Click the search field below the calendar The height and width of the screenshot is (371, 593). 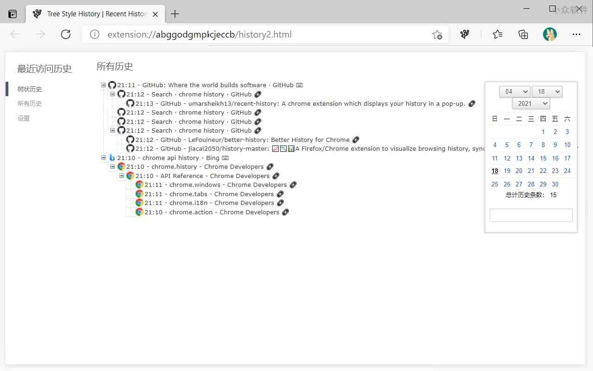coord(531,215)
